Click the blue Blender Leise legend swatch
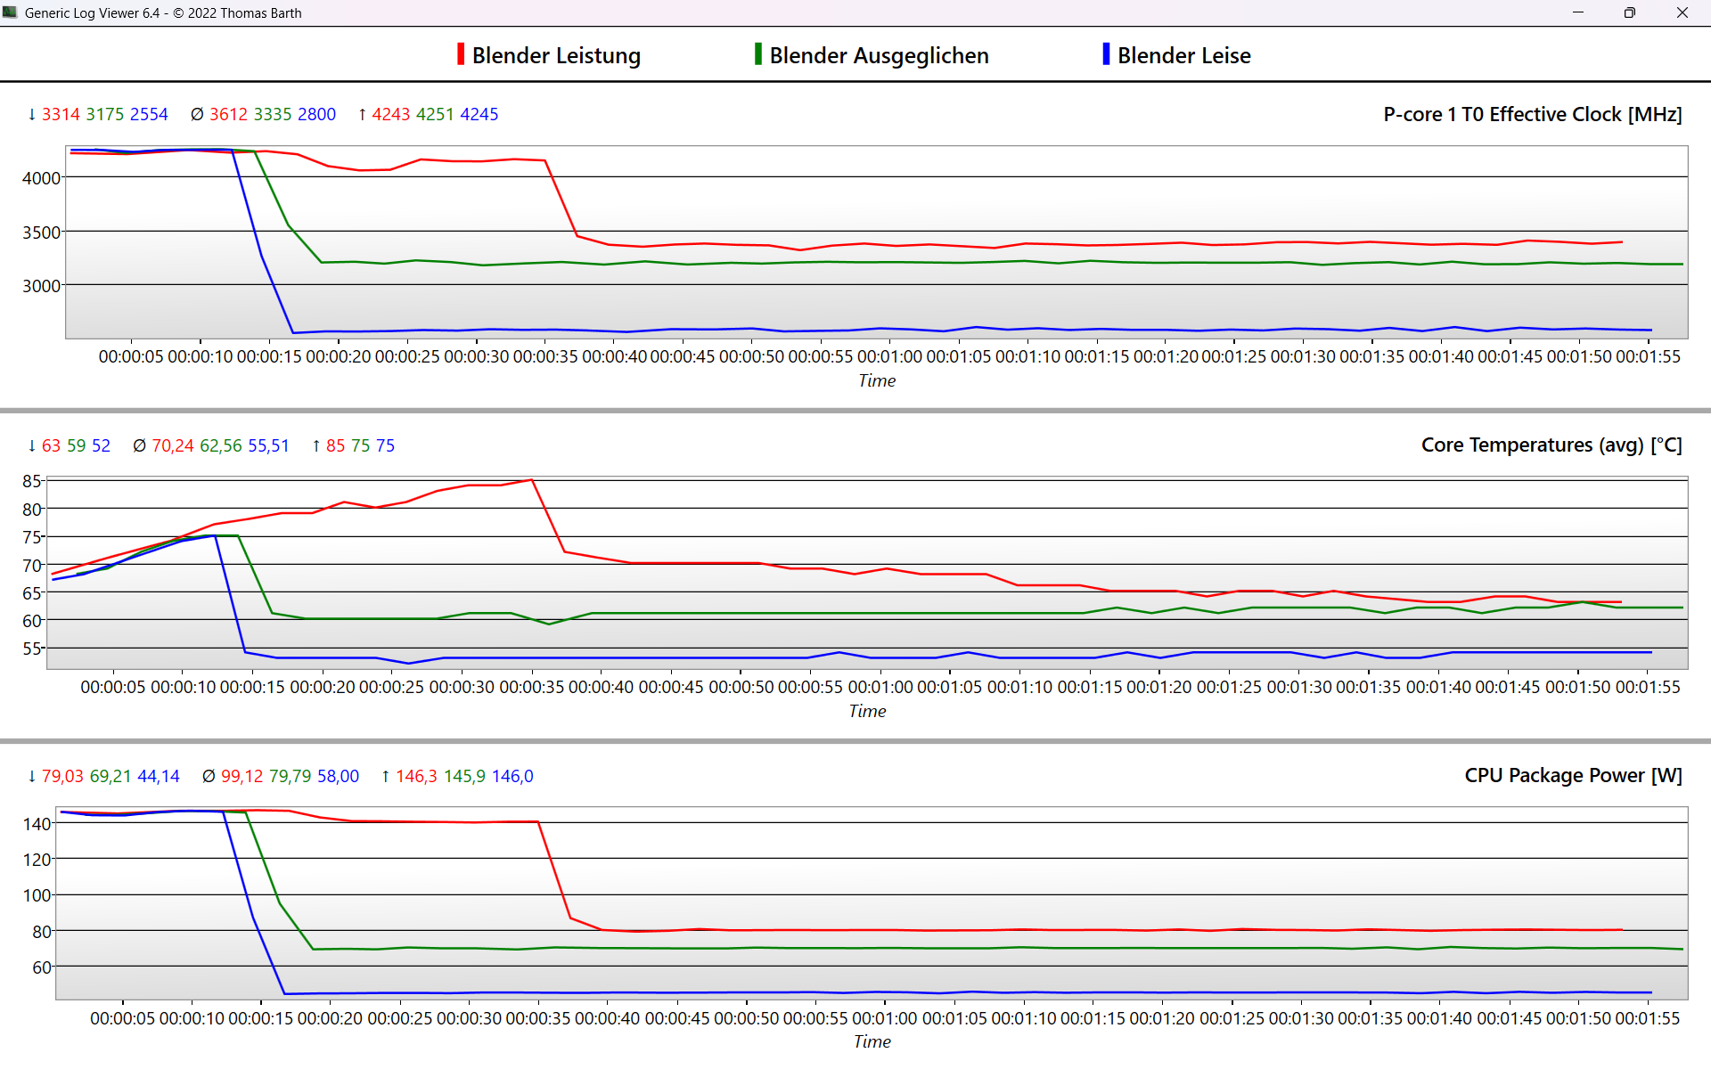 click(1106, 54)
